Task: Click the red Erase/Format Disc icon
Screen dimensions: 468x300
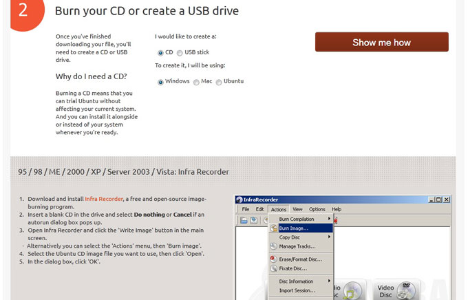Action: (273, 259)
